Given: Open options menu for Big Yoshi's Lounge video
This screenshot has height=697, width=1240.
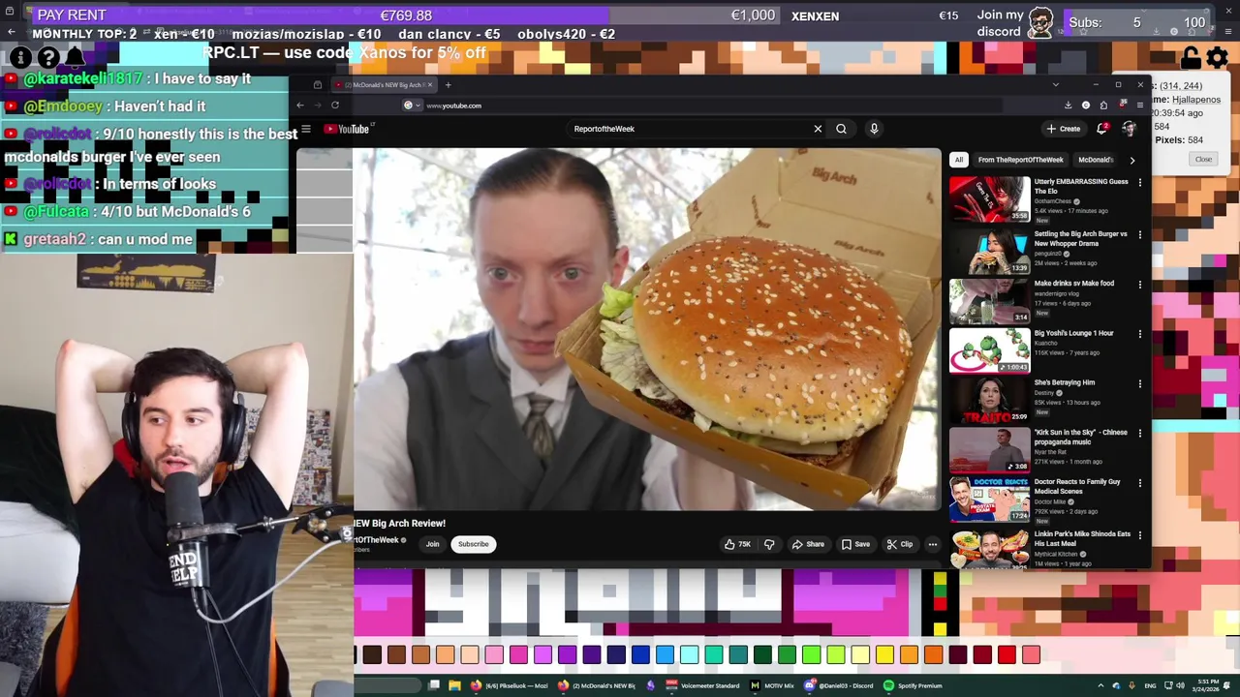Looking at the screenshot, I should 1139,334.
